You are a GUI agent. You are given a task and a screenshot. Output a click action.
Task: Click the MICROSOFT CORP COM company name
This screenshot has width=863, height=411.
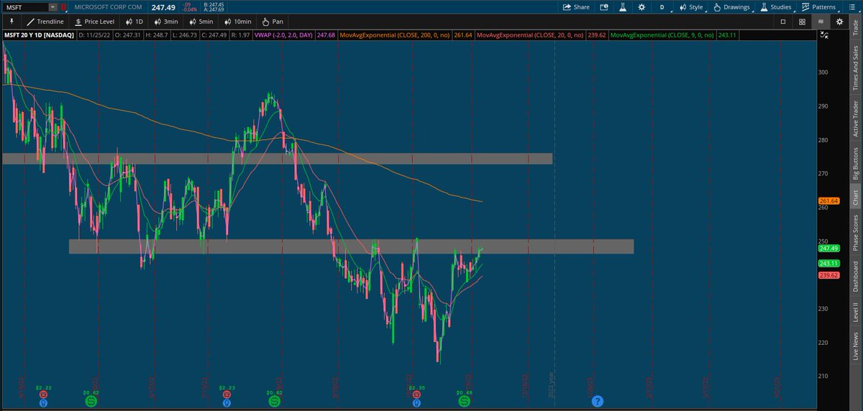pyautogui.click(x=109, y=7)
